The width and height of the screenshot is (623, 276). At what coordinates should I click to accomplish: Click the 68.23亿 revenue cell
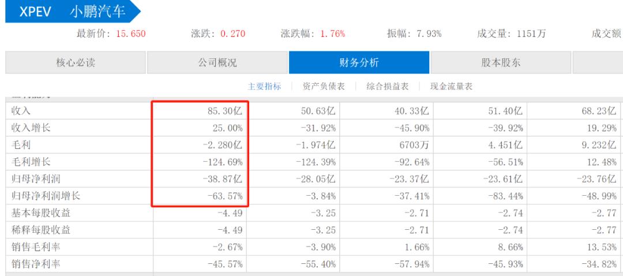pos(599,111)
